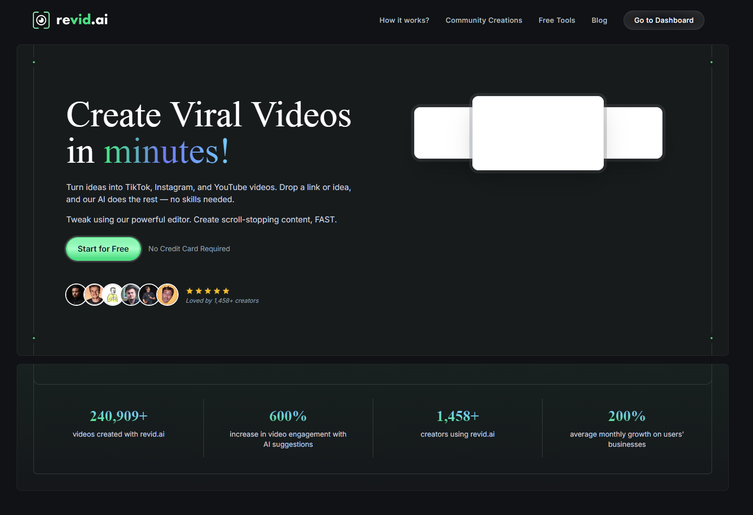This screenshot has height=515, width=753.
Task: Click the revid.ai camera logo icon
Action: (41, 20)
